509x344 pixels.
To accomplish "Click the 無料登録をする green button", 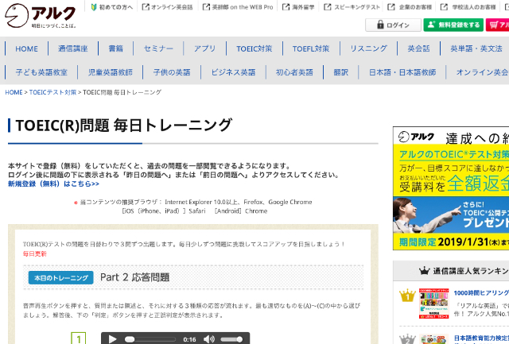I will click(x=453, y=25).
